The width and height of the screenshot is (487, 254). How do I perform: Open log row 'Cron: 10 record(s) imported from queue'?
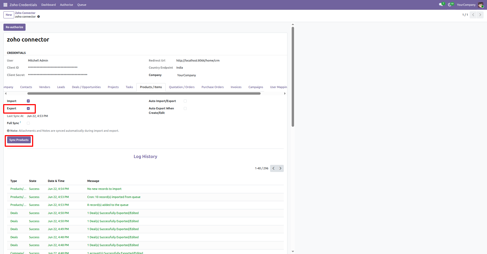click(145, 197)
